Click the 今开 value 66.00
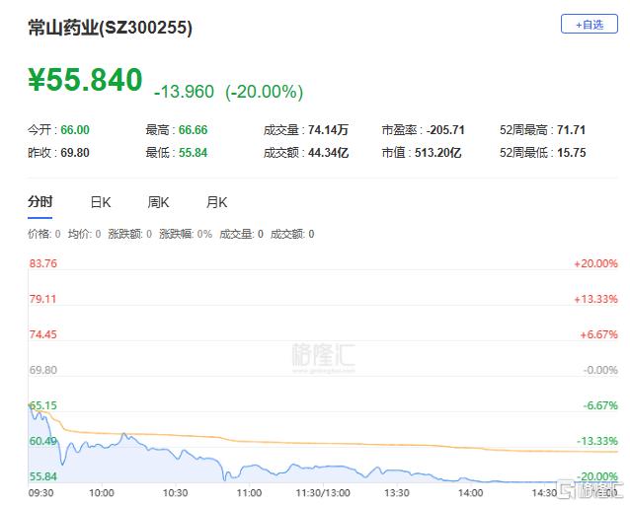The width and height of the screenshot is (630, 506). click(x=75, y=130)
